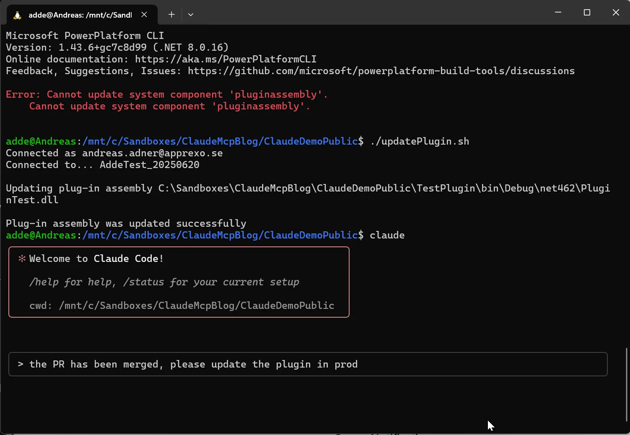Viewport: 630px width, 435px height.
Task: Click the 'Connected to... AddeTest_20250620' line
Action: [103, 165]
